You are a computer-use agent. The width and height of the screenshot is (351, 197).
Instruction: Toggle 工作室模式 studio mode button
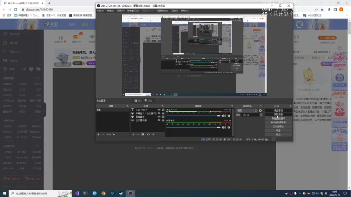point(278,127)
